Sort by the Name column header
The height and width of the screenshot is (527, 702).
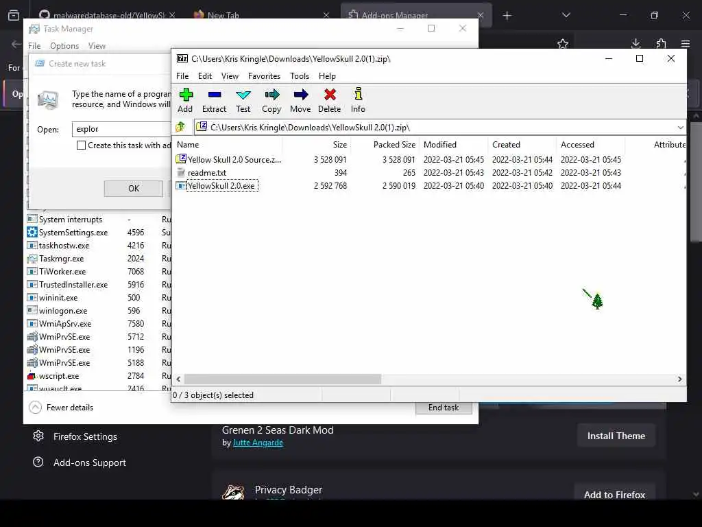[x=228, y=144]
